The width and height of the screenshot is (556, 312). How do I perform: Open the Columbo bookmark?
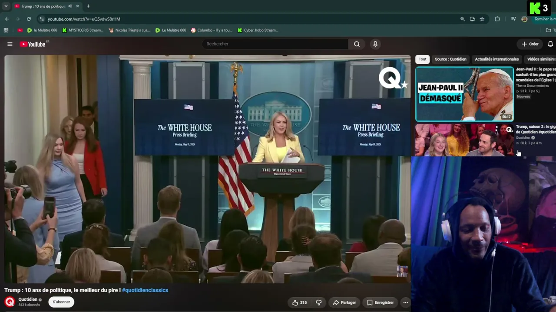pyautogui.click(x=212, y=30)
